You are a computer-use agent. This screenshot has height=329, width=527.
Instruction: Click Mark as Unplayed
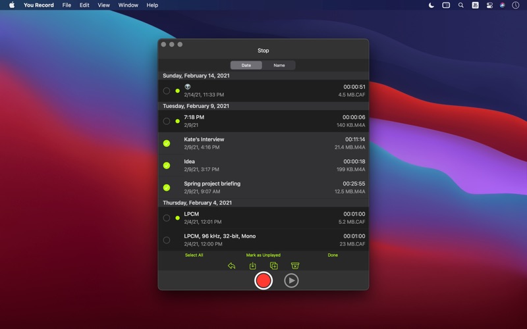click(x=263, y=255)
